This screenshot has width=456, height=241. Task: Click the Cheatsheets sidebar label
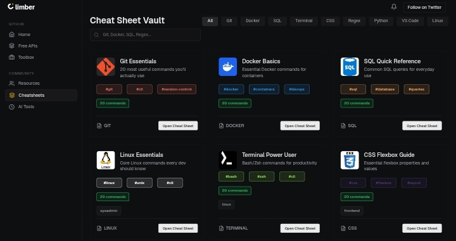point(32,96)
